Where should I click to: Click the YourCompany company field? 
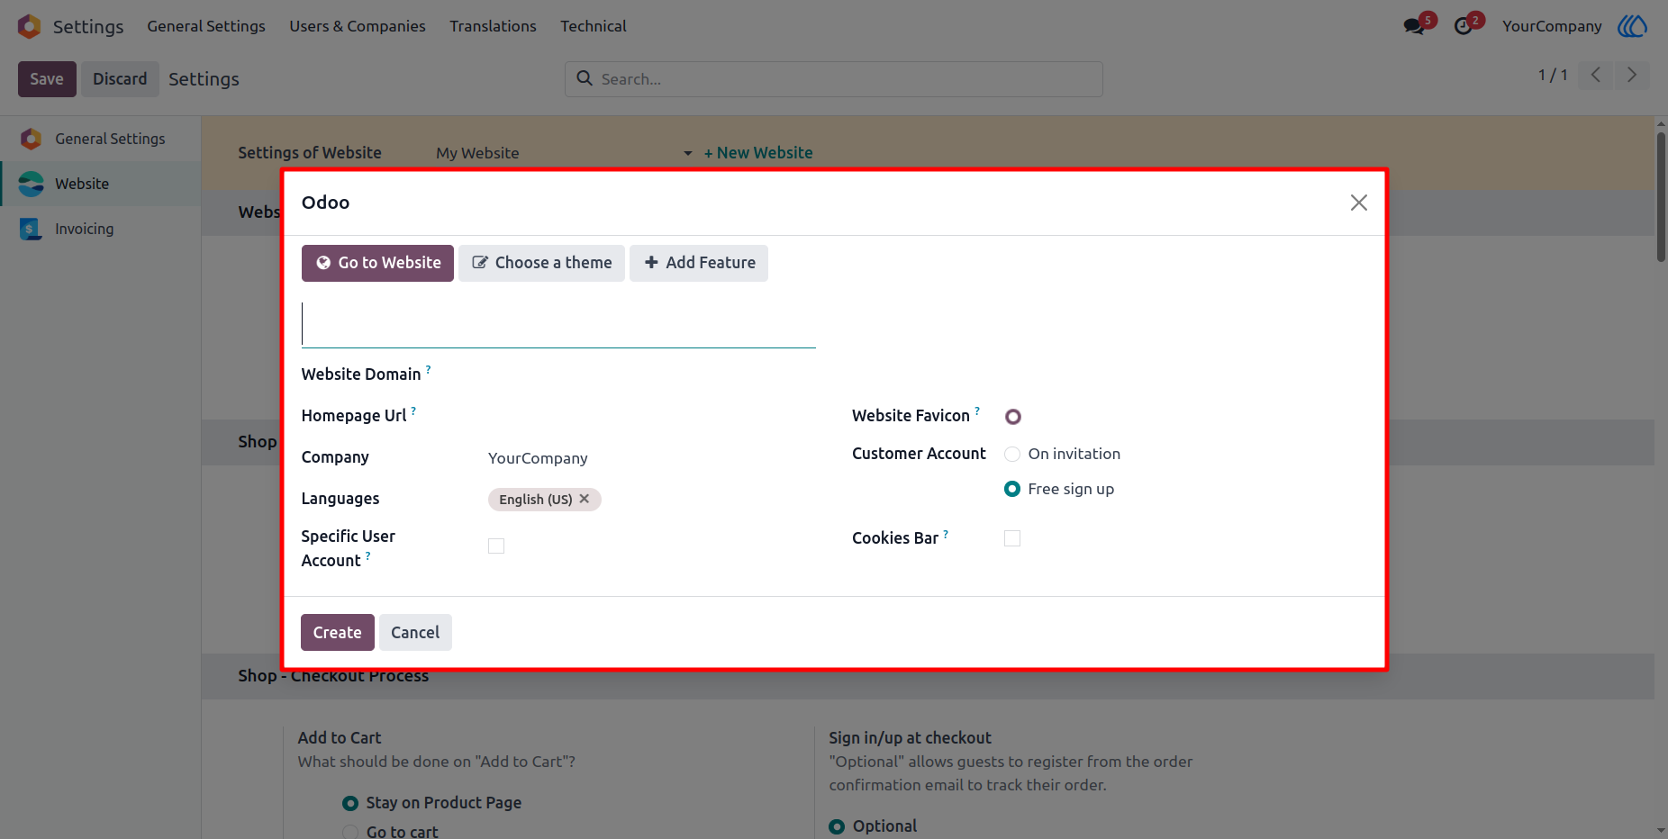tap(538, 458)
